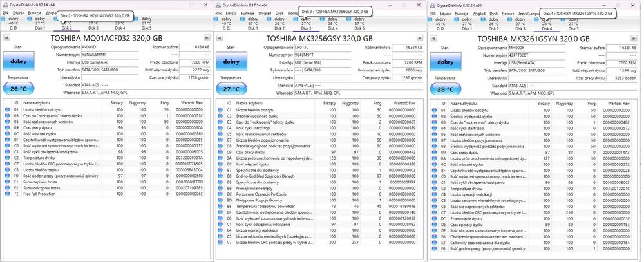Open Dysk menu in MK3256GSY window
This screenshot has width=644, height=262.
click(x=279, y=13)
